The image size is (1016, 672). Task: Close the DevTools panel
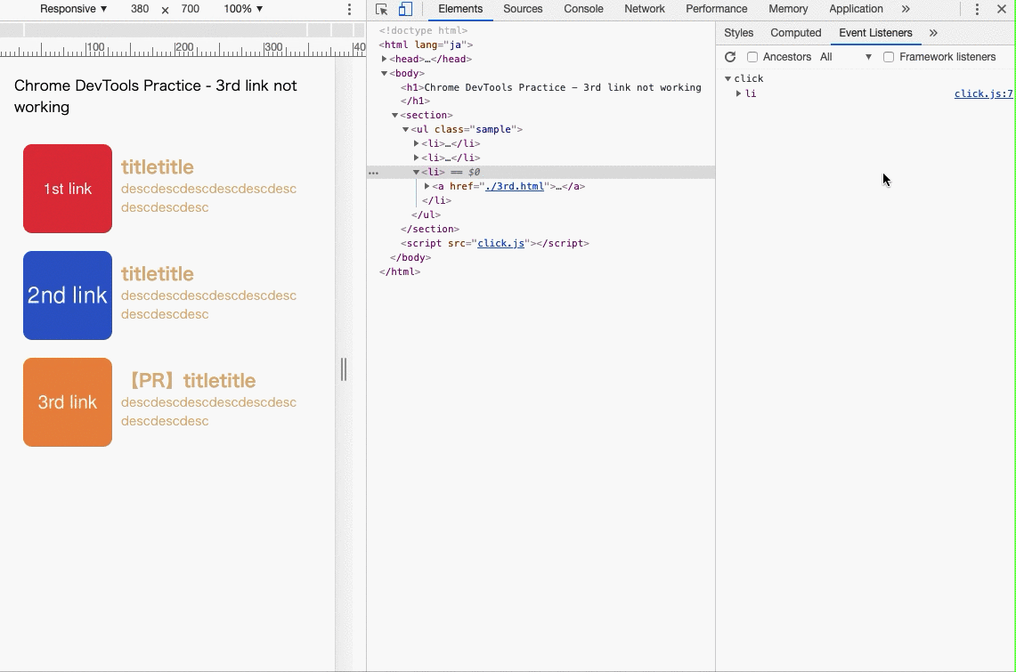(x=1002, y=9)
